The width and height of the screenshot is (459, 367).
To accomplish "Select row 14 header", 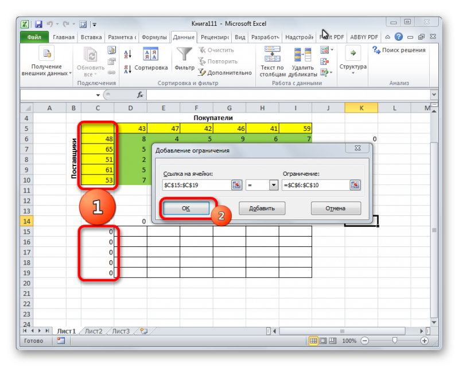I will (26, 221).
